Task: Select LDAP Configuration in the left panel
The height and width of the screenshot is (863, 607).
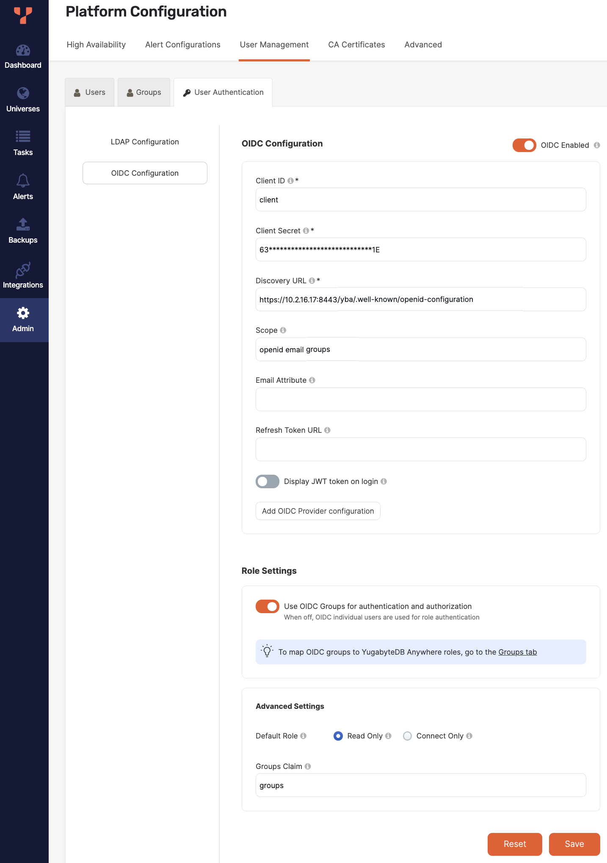Action: coord(145,142)
